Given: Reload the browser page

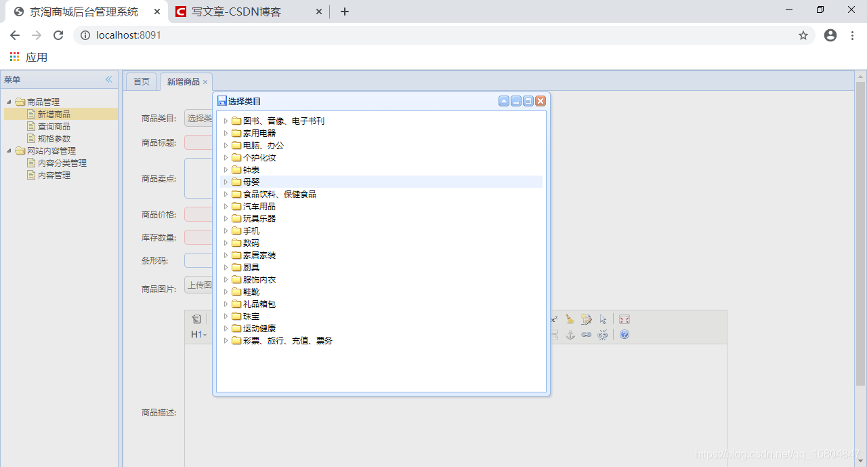Looking at the screenshot, I should coord(58,35).
